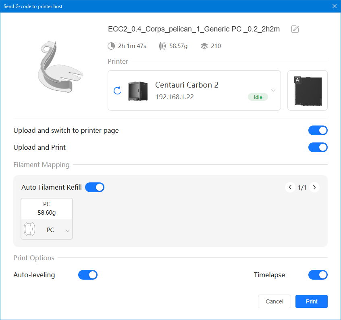This screenshot has width=341, height=320.
Task: Click the CentaurI Carbon 2 printer image
Action: pyautogui.click(x=138, y=91)
